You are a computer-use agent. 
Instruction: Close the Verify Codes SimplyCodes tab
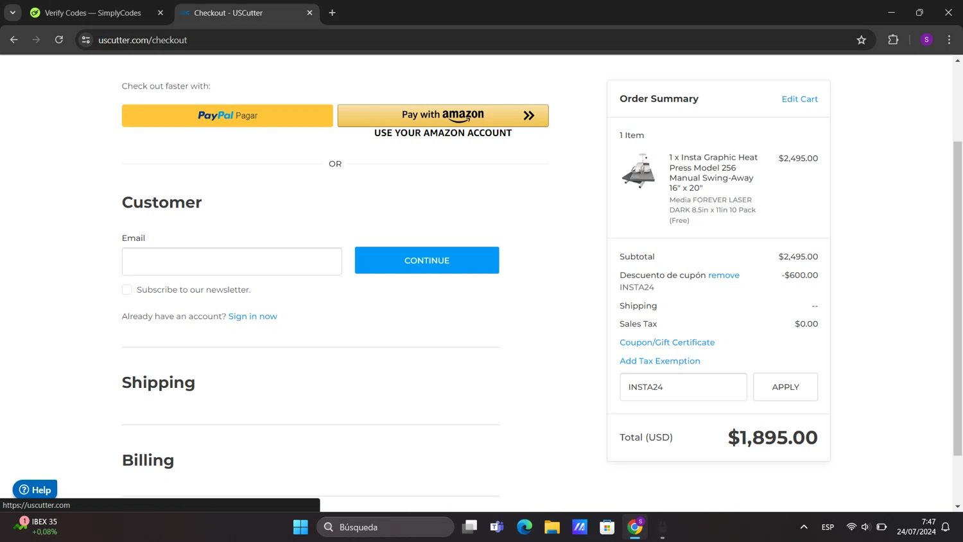[160, 13]
